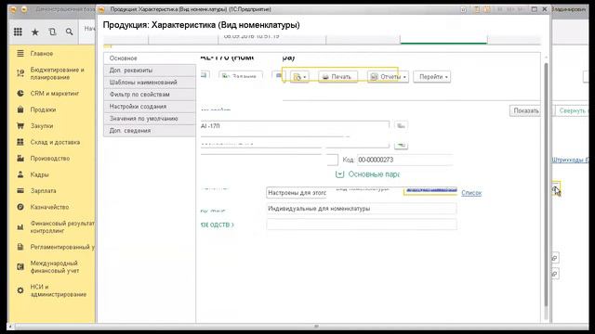Click the Зарплата card icon

tap(20, 191)
